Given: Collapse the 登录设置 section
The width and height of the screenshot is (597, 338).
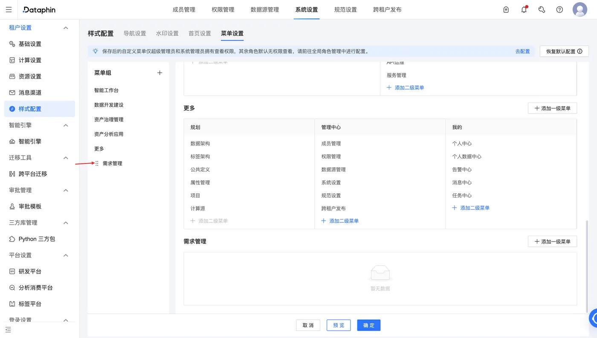Looking at the screenshot, I should (x=66, y=320).
